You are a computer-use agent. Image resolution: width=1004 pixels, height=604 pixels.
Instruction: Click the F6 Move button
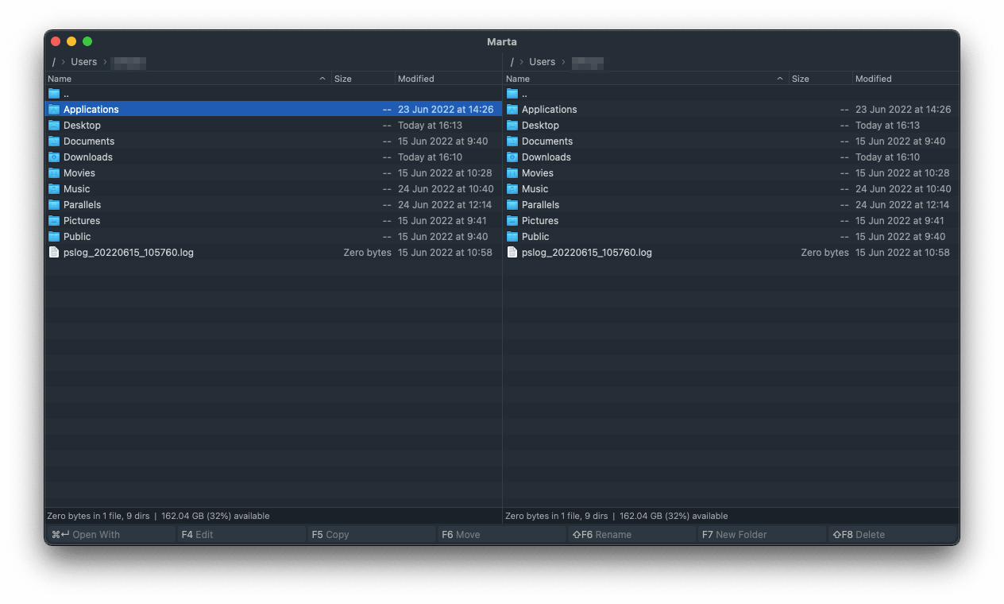point(502,534)
